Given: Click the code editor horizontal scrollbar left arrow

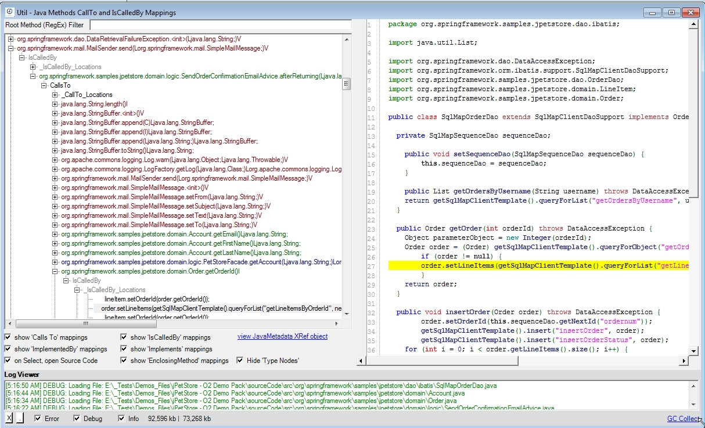Looking at the screenshot, I should point(360,361).
